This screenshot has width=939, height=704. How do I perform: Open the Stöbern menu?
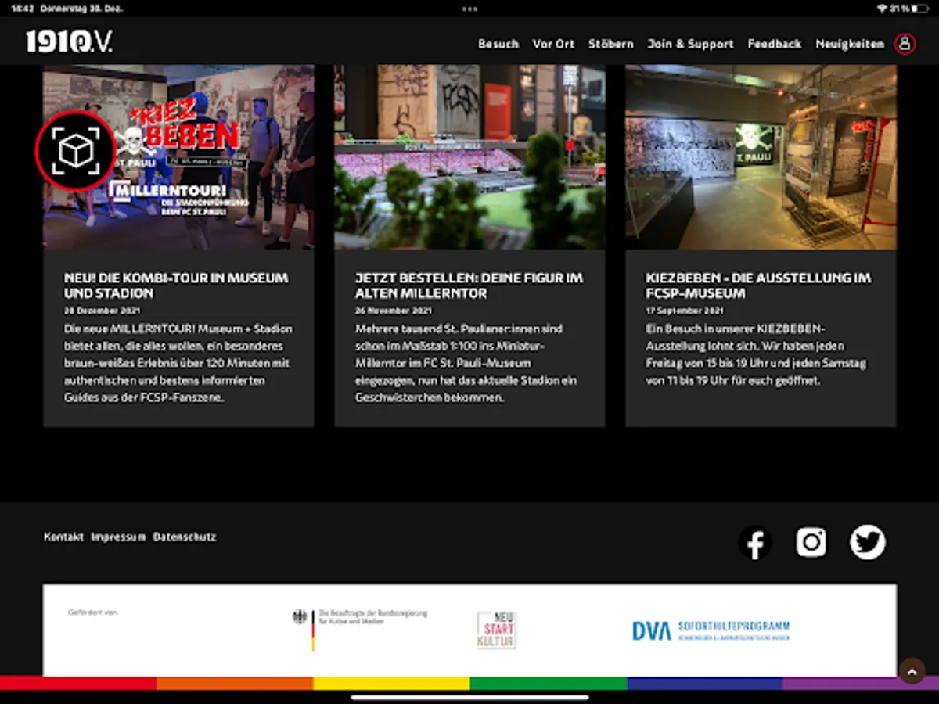click(611, 44)
